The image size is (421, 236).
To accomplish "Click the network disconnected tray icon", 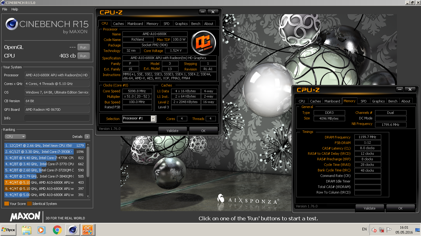I will 382,230.
